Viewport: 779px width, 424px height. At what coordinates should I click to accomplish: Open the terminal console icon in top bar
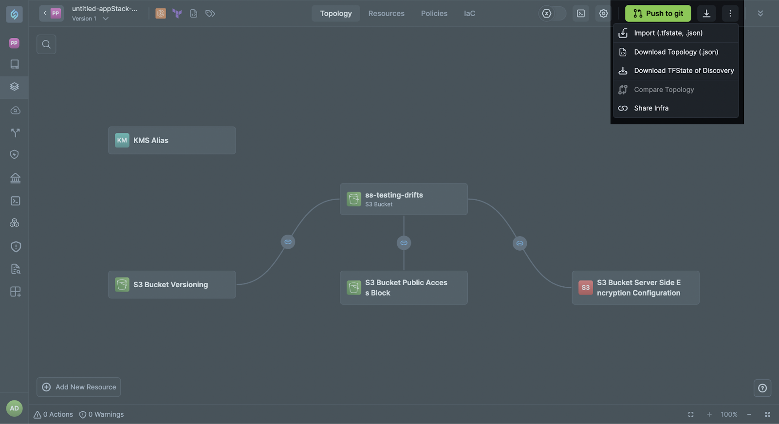click(x=581, y=14)
